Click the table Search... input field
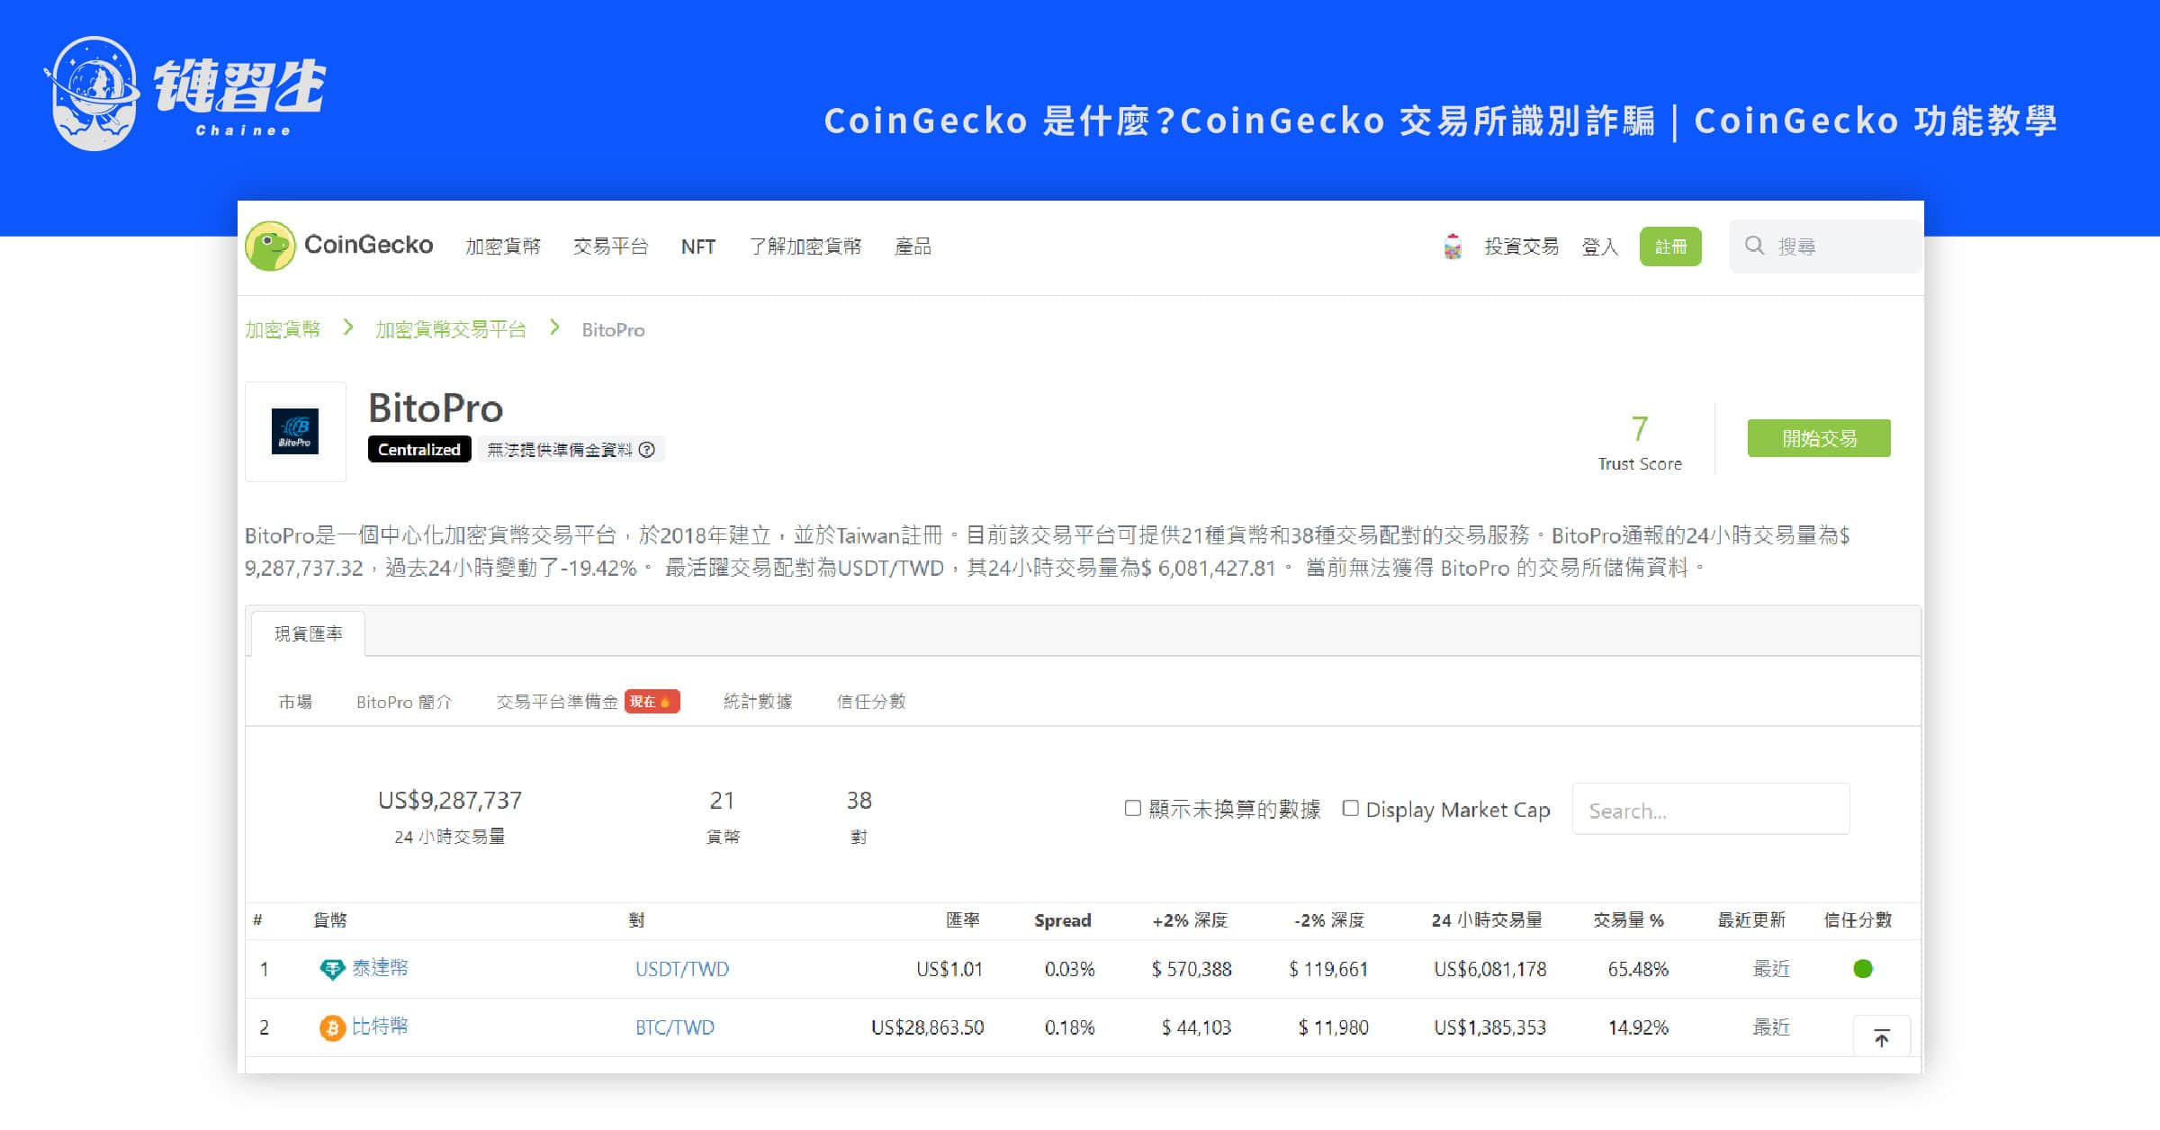 [x=1711, y=810]
